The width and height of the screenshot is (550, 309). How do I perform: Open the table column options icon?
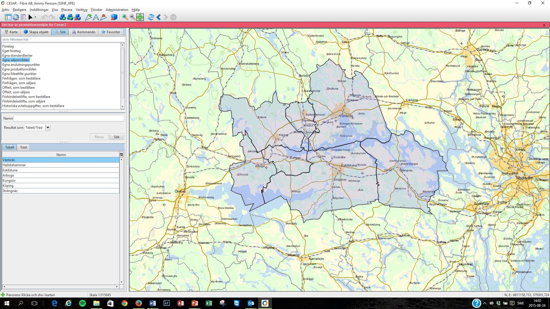click(x=121, y=154)
